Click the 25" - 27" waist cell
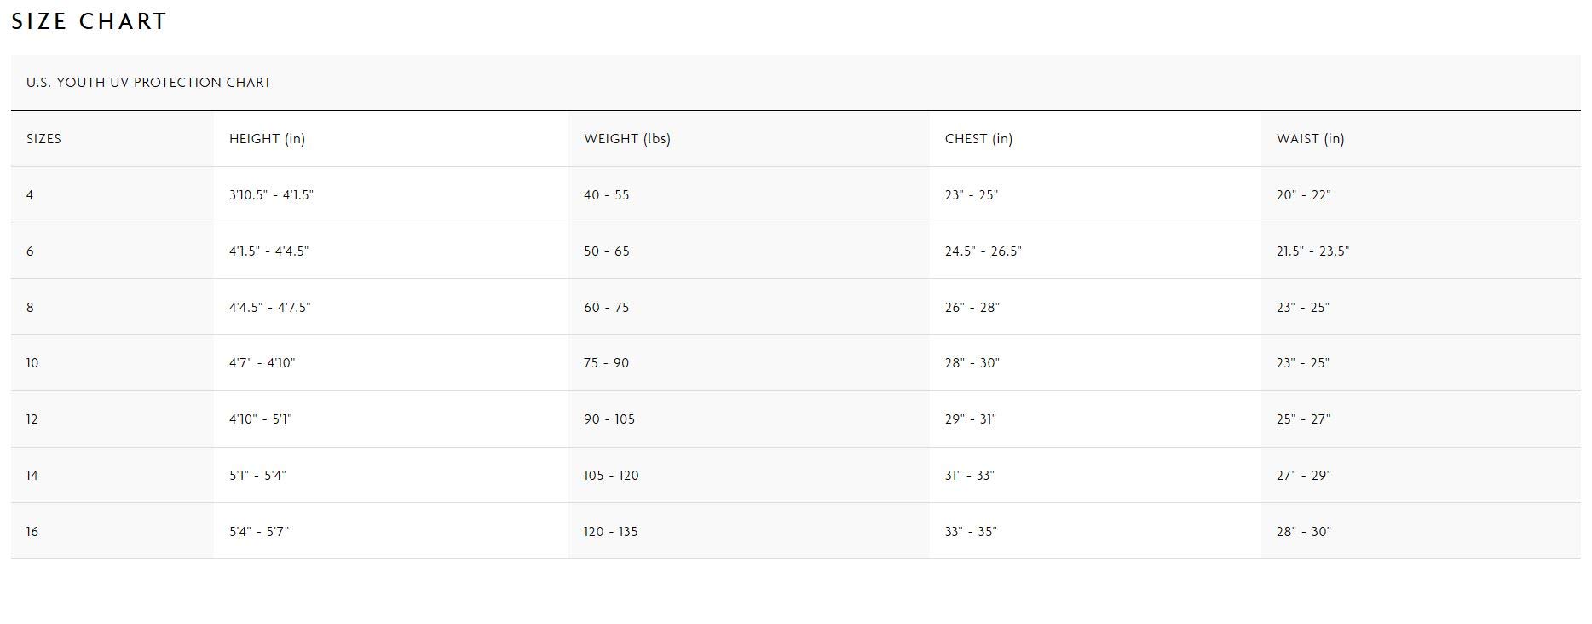This screenshot has height=624, width=1592. coord(1303,419)
